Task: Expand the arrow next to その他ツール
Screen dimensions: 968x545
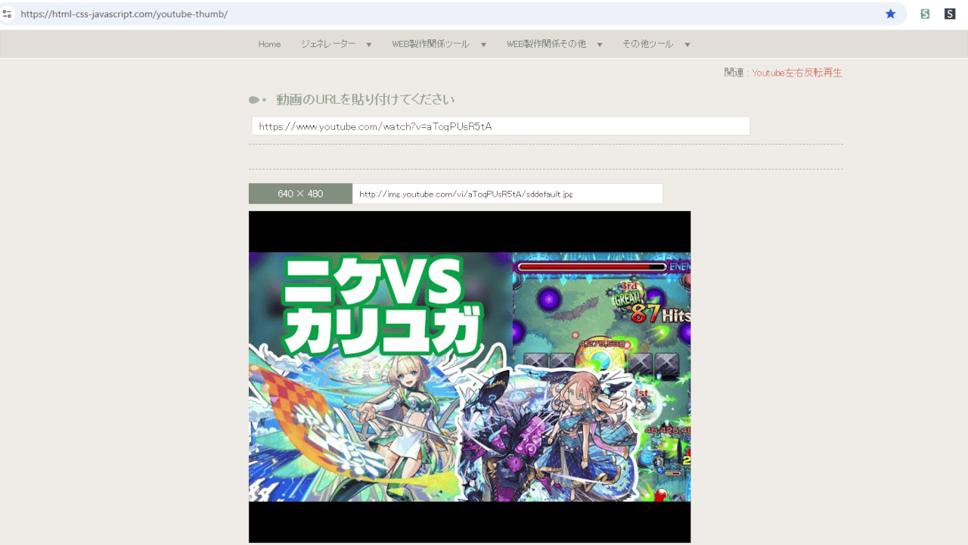Action: coord(687,45)
